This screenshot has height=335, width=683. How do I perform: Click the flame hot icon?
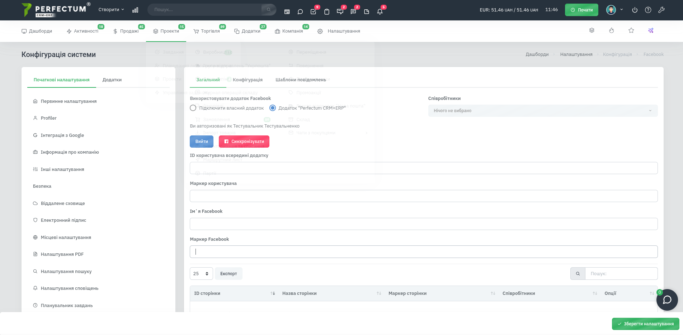coord(612,30)
